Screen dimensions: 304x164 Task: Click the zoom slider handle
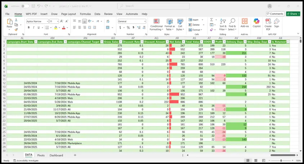[281, 160]
